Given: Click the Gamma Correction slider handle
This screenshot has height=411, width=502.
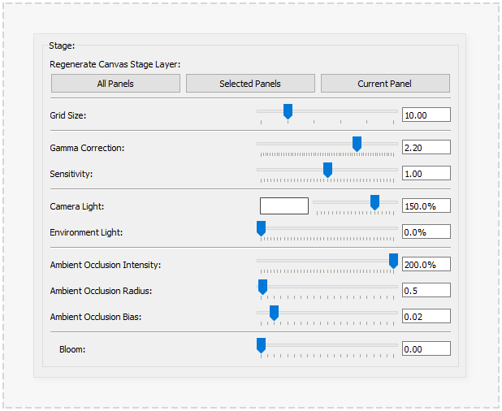Looking at the screenshot, I should pos(357,144).
